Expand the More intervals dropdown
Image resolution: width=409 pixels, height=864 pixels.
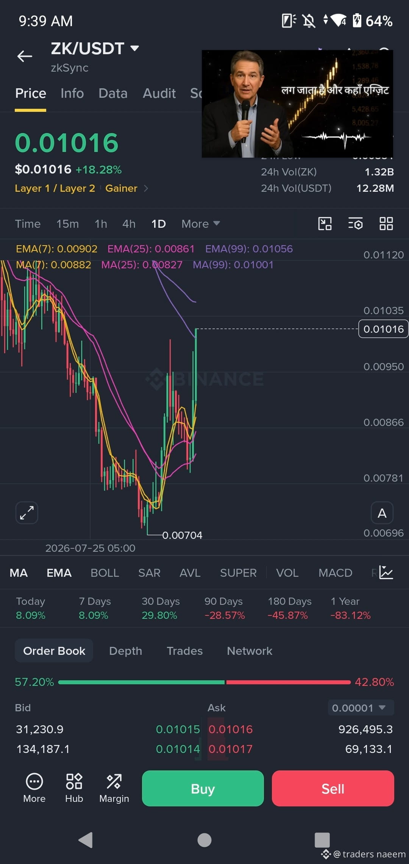201,224
